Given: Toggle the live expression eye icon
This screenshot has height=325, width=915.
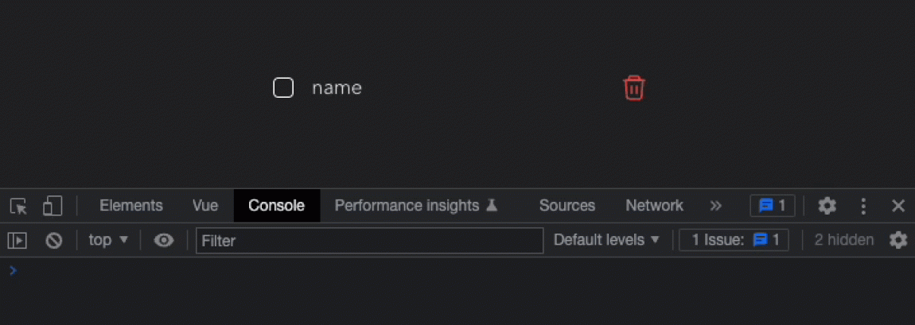Looking at the screenshot, I should point(163,240).
